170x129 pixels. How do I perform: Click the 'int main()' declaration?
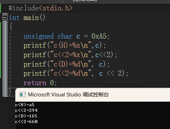[27, 18]
